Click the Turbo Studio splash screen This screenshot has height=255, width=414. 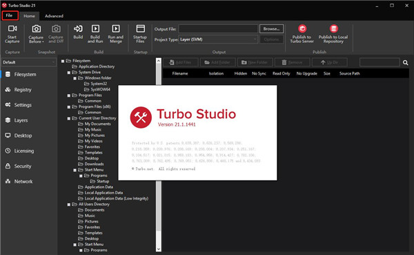tap(197, 133)
